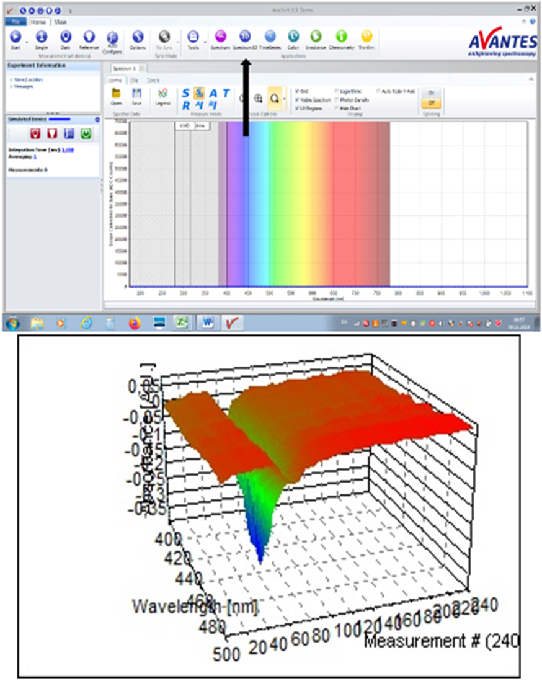Image resolution: width=542 pixels, height=681 pixels.
Task: Open the zoom icon dropdown arrow
Action: click(x=284, y=99)
